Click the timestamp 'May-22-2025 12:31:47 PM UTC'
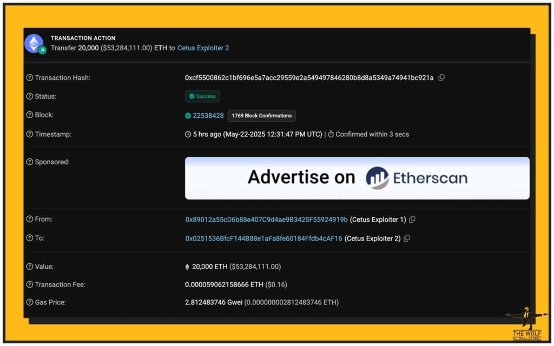The width and height of the screenshot is (554, 346). pyautogui.click(x=273, y=135)
